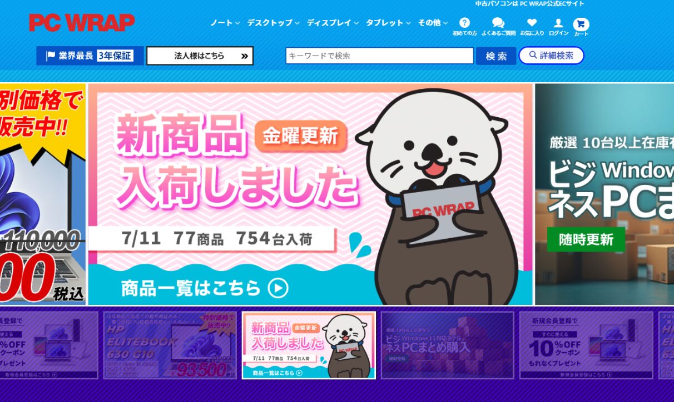Open 詳細検索 advanced search
Image resolution: width=674 pixels, height=402 pixels.
pyautogui.click(x=551, y=56)
